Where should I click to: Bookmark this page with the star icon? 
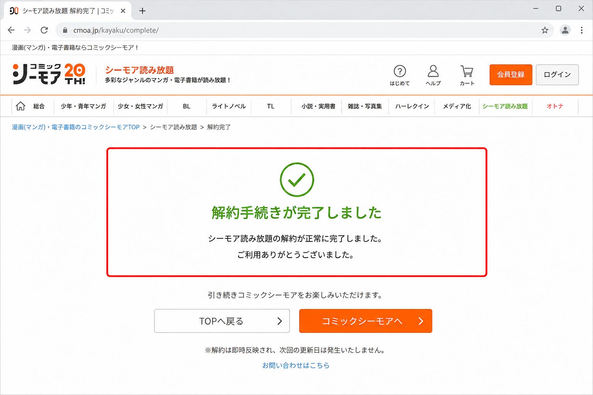tap(545, 30)
